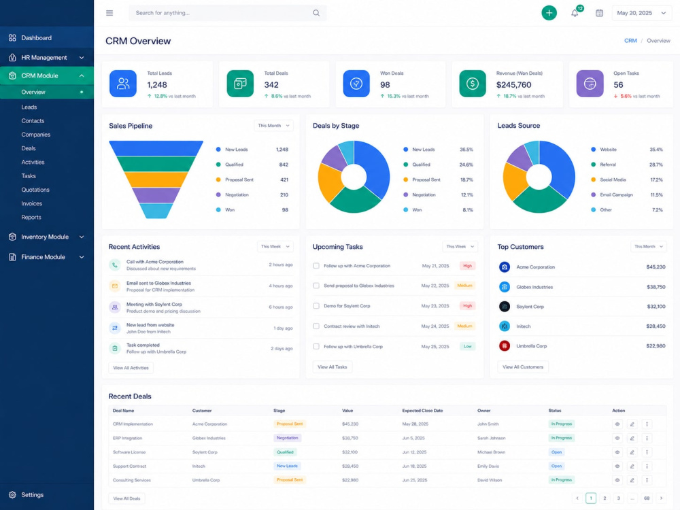Edit the CRM Implementation deal
680x510 pixels.
(x=632, y=424)
